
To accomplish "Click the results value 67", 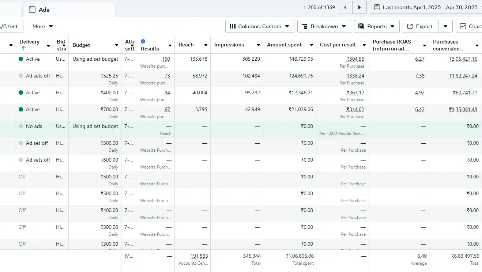I will [x=167, y=109].
